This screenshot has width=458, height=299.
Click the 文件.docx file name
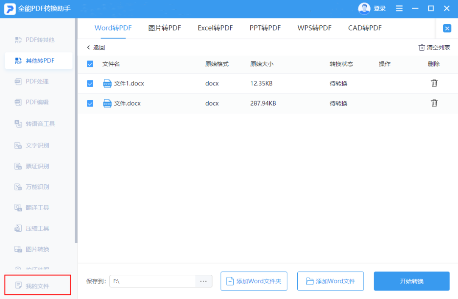[127, 104]
